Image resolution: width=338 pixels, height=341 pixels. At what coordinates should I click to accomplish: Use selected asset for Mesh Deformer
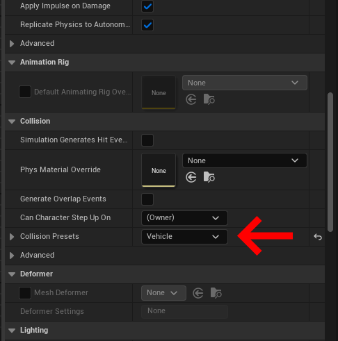[x=198, y=293]
